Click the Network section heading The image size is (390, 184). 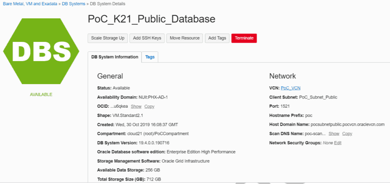coord(282,76)
